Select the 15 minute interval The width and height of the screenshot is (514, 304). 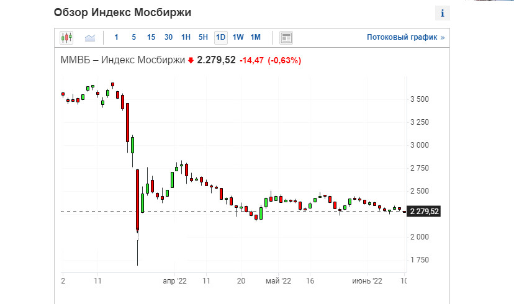tap(151, 37)
